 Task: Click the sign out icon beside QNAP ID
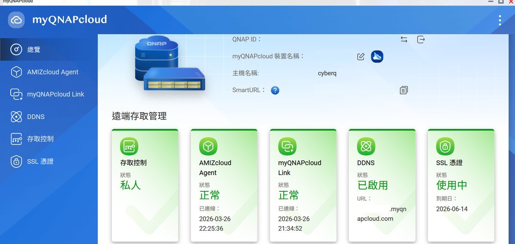pos(421,39)
